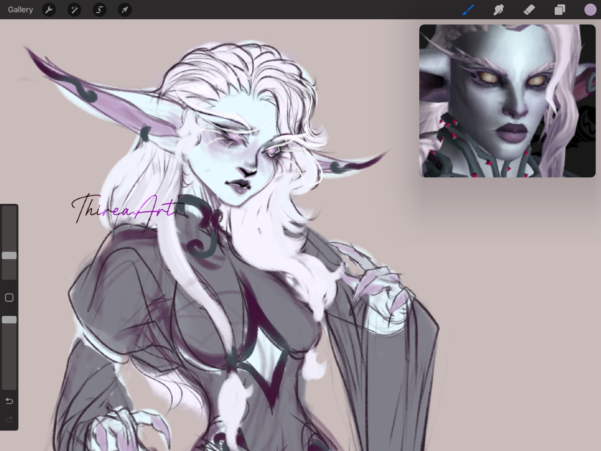This screenshot has height=451, width=601.
Task: Open the Actions wrench menu
Action: pos(49,10)
